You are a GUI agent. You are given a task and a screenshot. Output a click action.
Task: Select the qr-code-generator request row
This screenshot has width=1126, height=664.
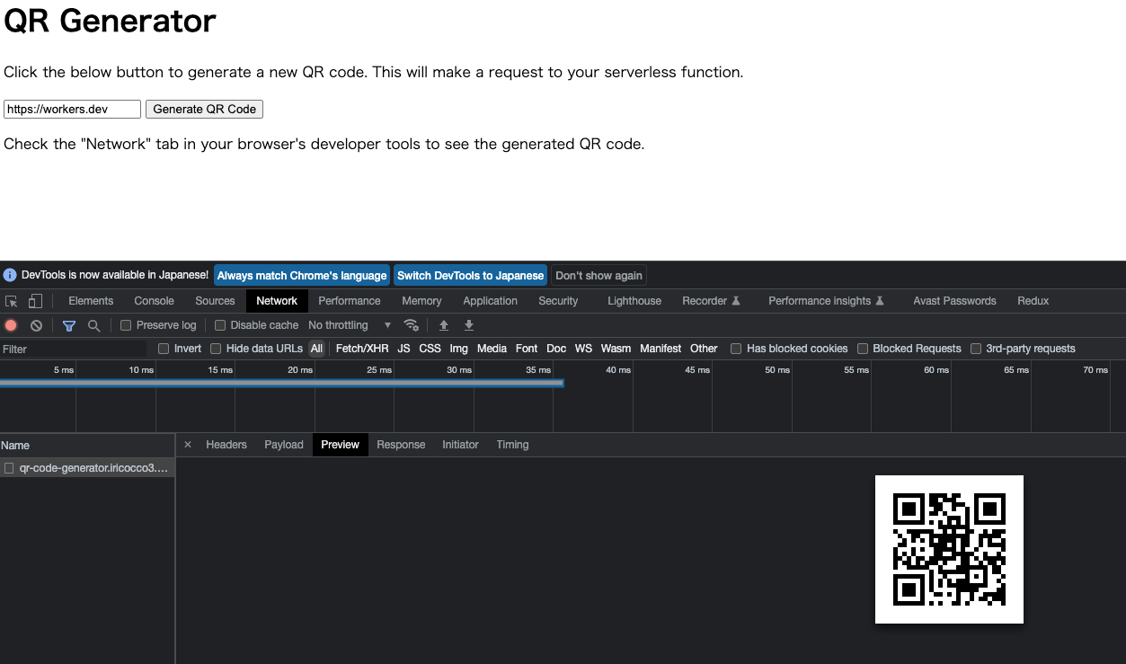tap(87, 468)
